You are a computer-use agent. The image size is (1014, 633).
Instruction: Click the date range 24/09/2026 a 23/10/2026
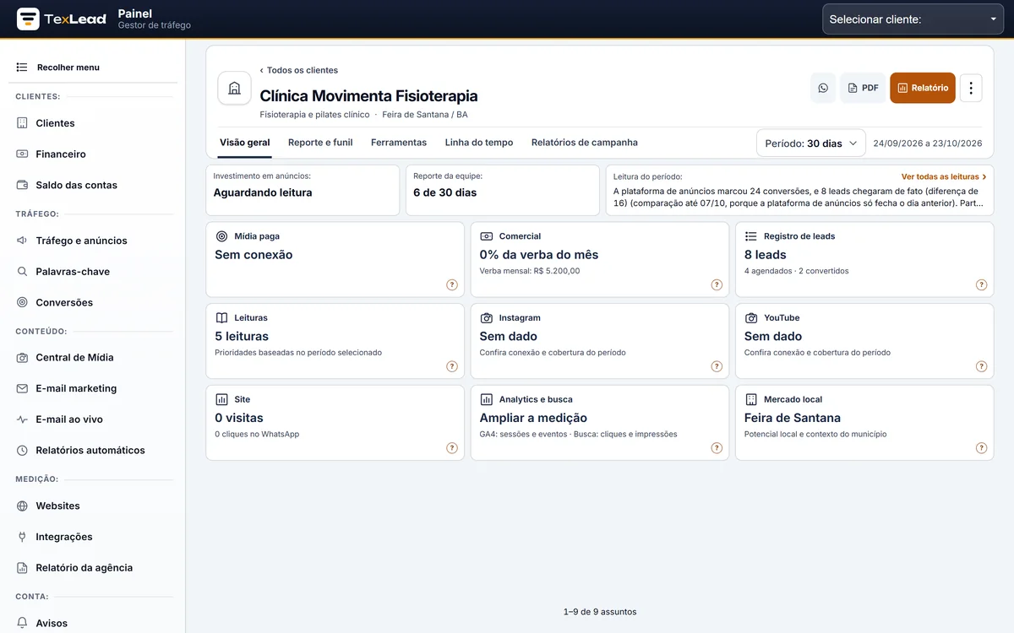click(x=928, y=143)
